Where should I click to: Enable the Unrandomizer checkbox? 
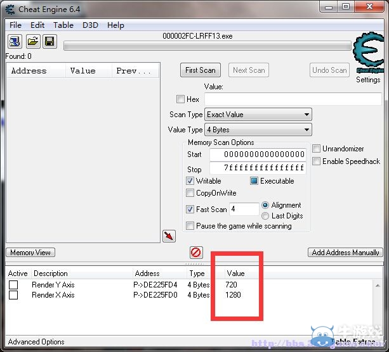316,149
